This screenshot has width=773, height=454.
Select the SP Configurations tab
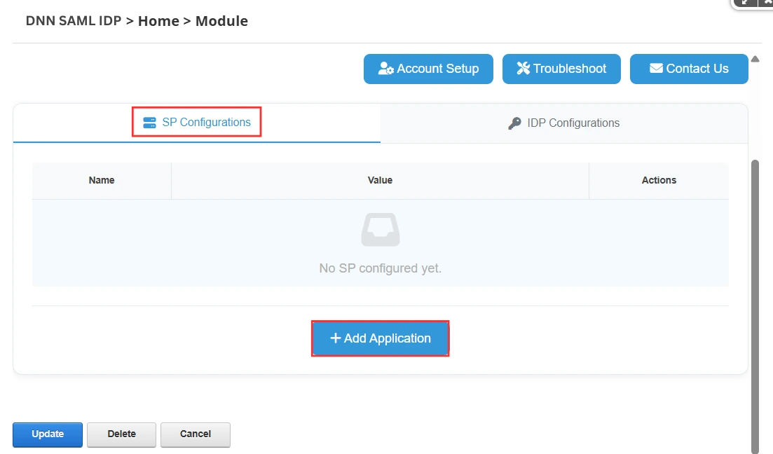pos(196,121)
